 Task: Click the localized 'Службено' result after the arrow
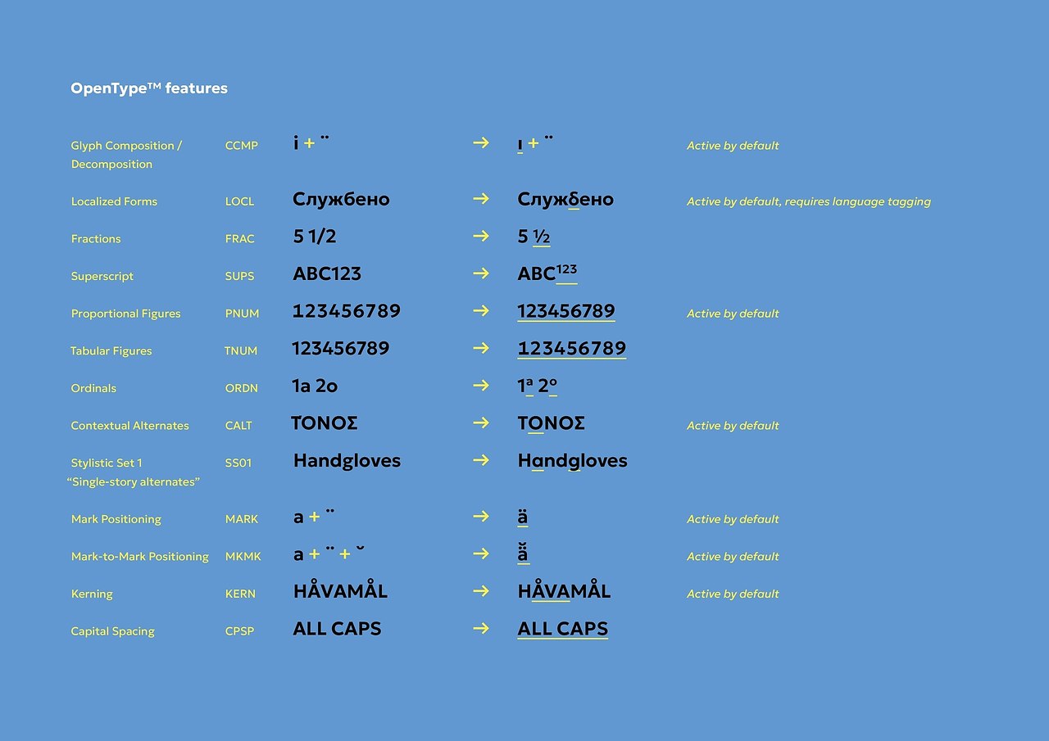[565, 200]
